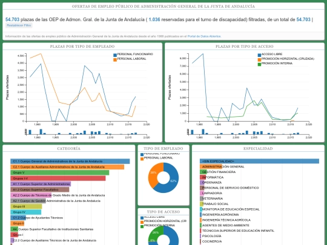Select the A2.2 Cuerpo de Técnicos de Grado Medio bar
327x245 pixels.
[31, 195]
